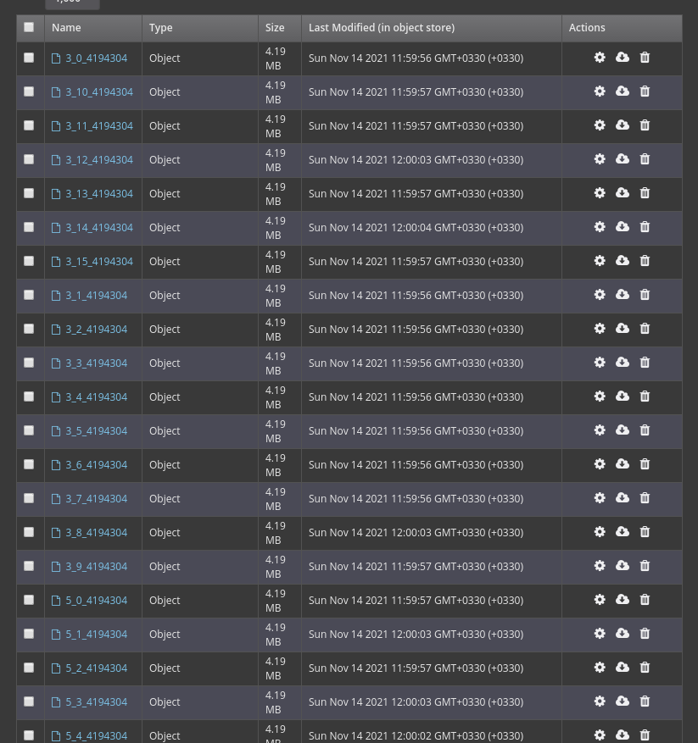Open gear actions for 3_5_4194304
The image size is (698, 743).
pyautogui.click(x=600, y=430)
